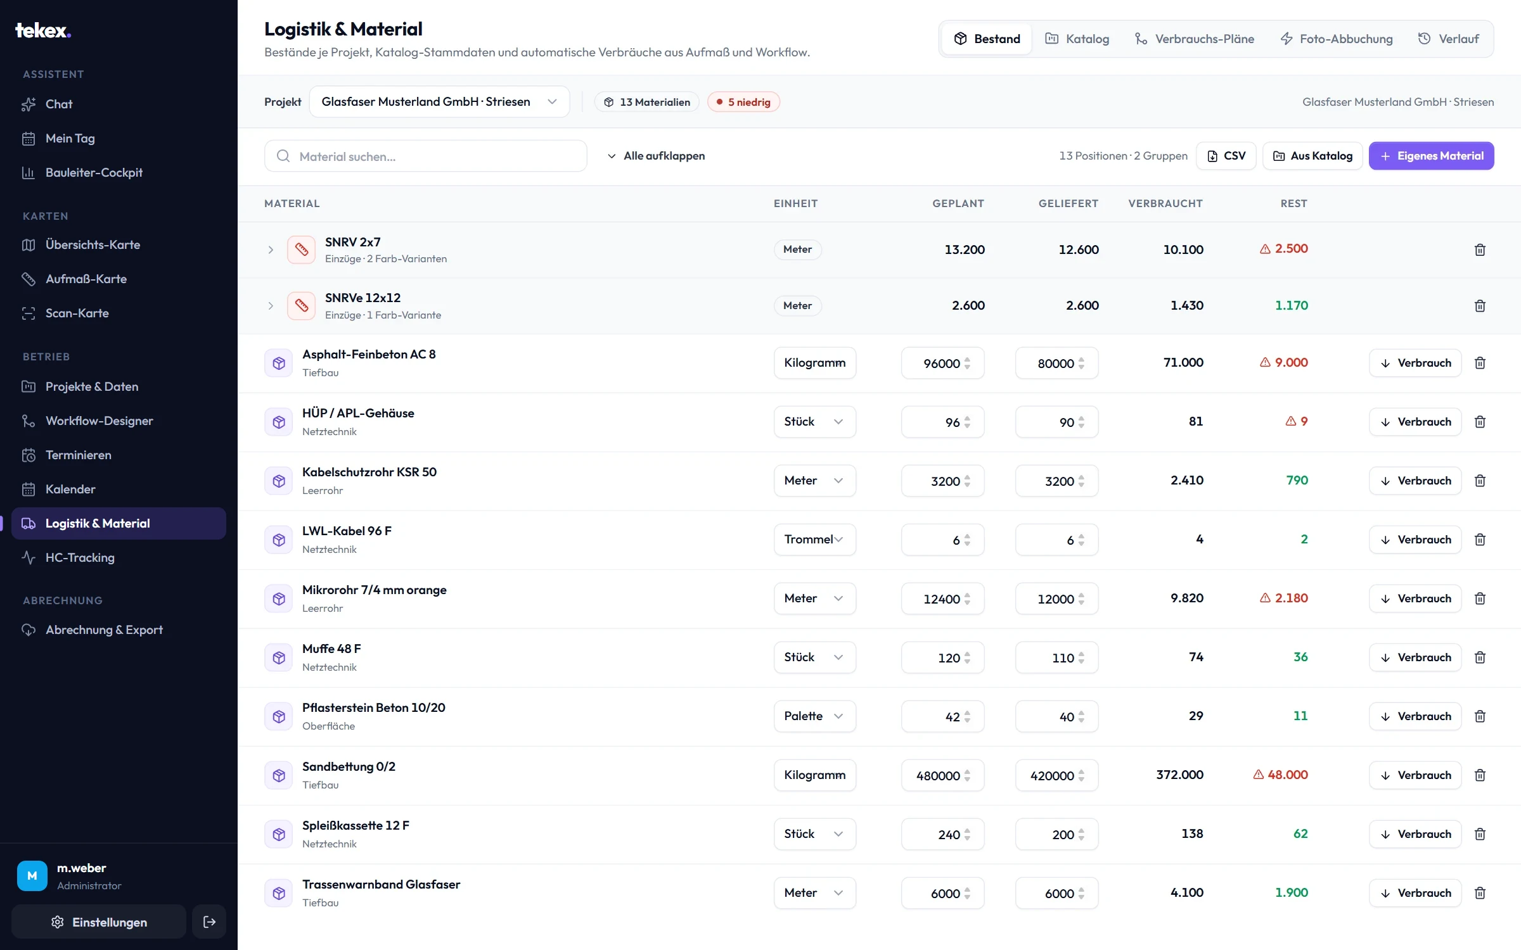Open Scan-Karte from sidebar
1521x950 pixels.
(119, 313)
